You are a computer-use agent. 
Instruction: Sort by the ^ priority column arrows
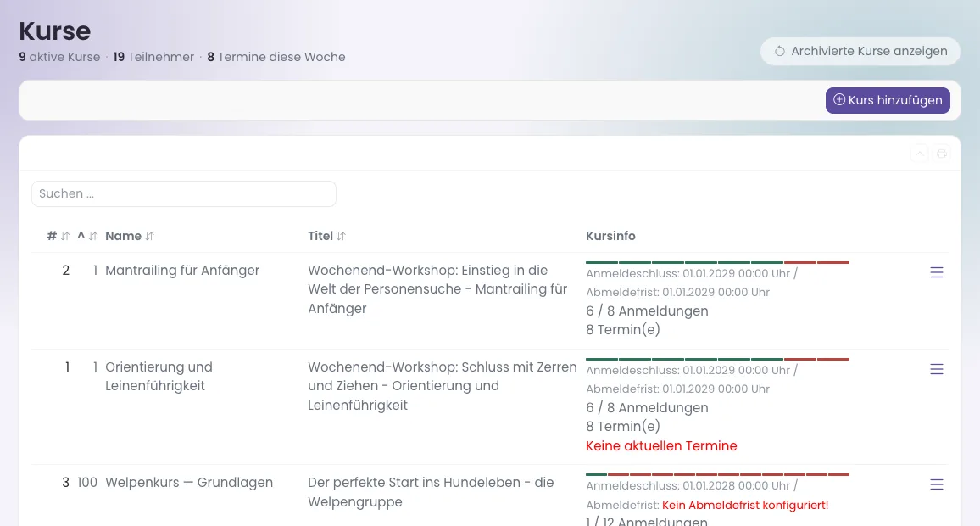pyautogui.click(x=93, y=237)
